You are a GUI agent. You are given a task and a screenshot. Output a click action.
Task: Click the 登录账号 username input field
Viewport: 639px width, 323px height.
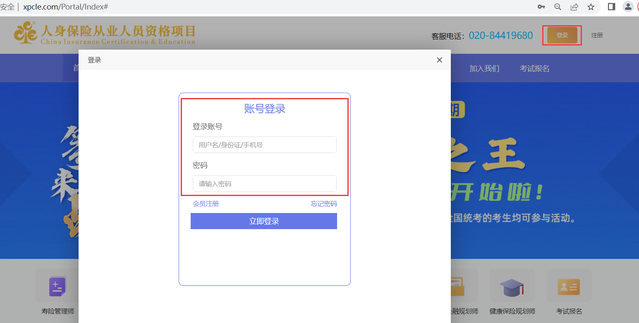click(x=264, y=145)
